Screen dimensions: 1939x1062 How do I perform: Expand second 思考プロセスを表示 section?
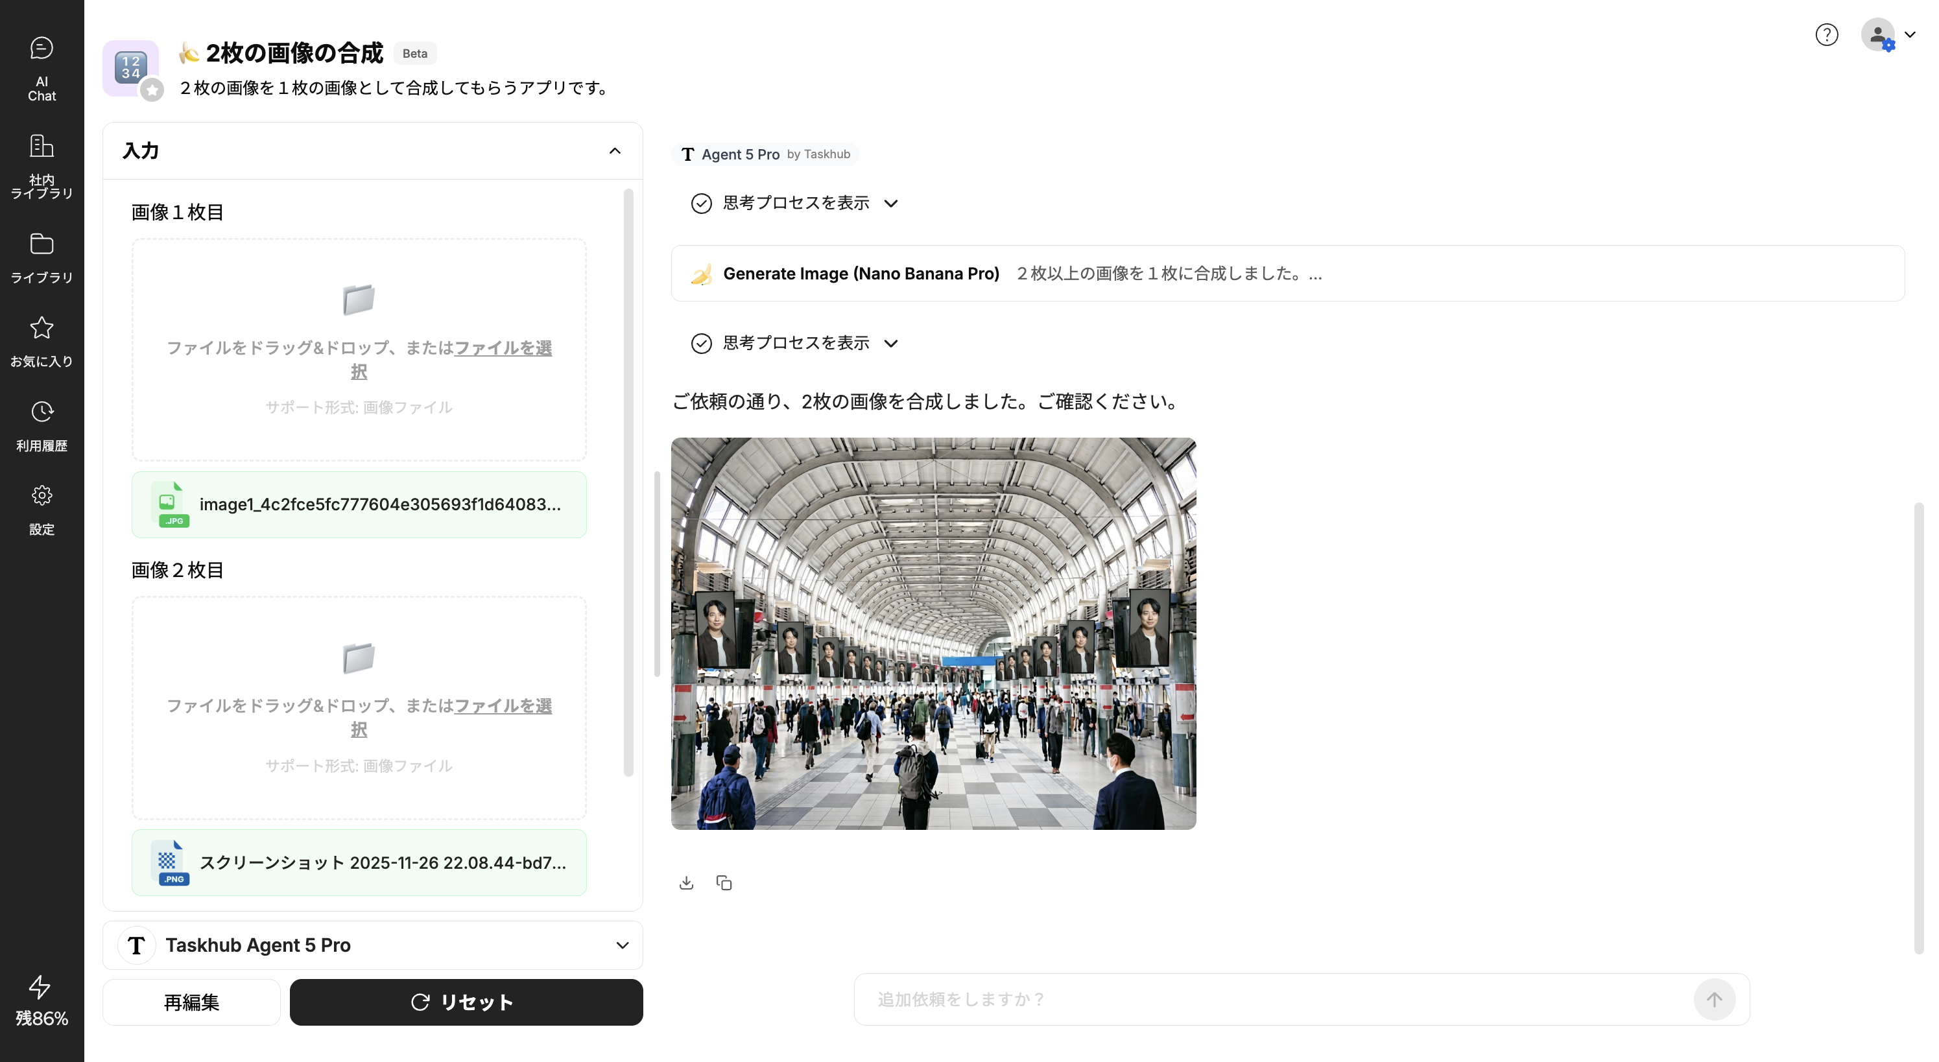tap(795, 343)
